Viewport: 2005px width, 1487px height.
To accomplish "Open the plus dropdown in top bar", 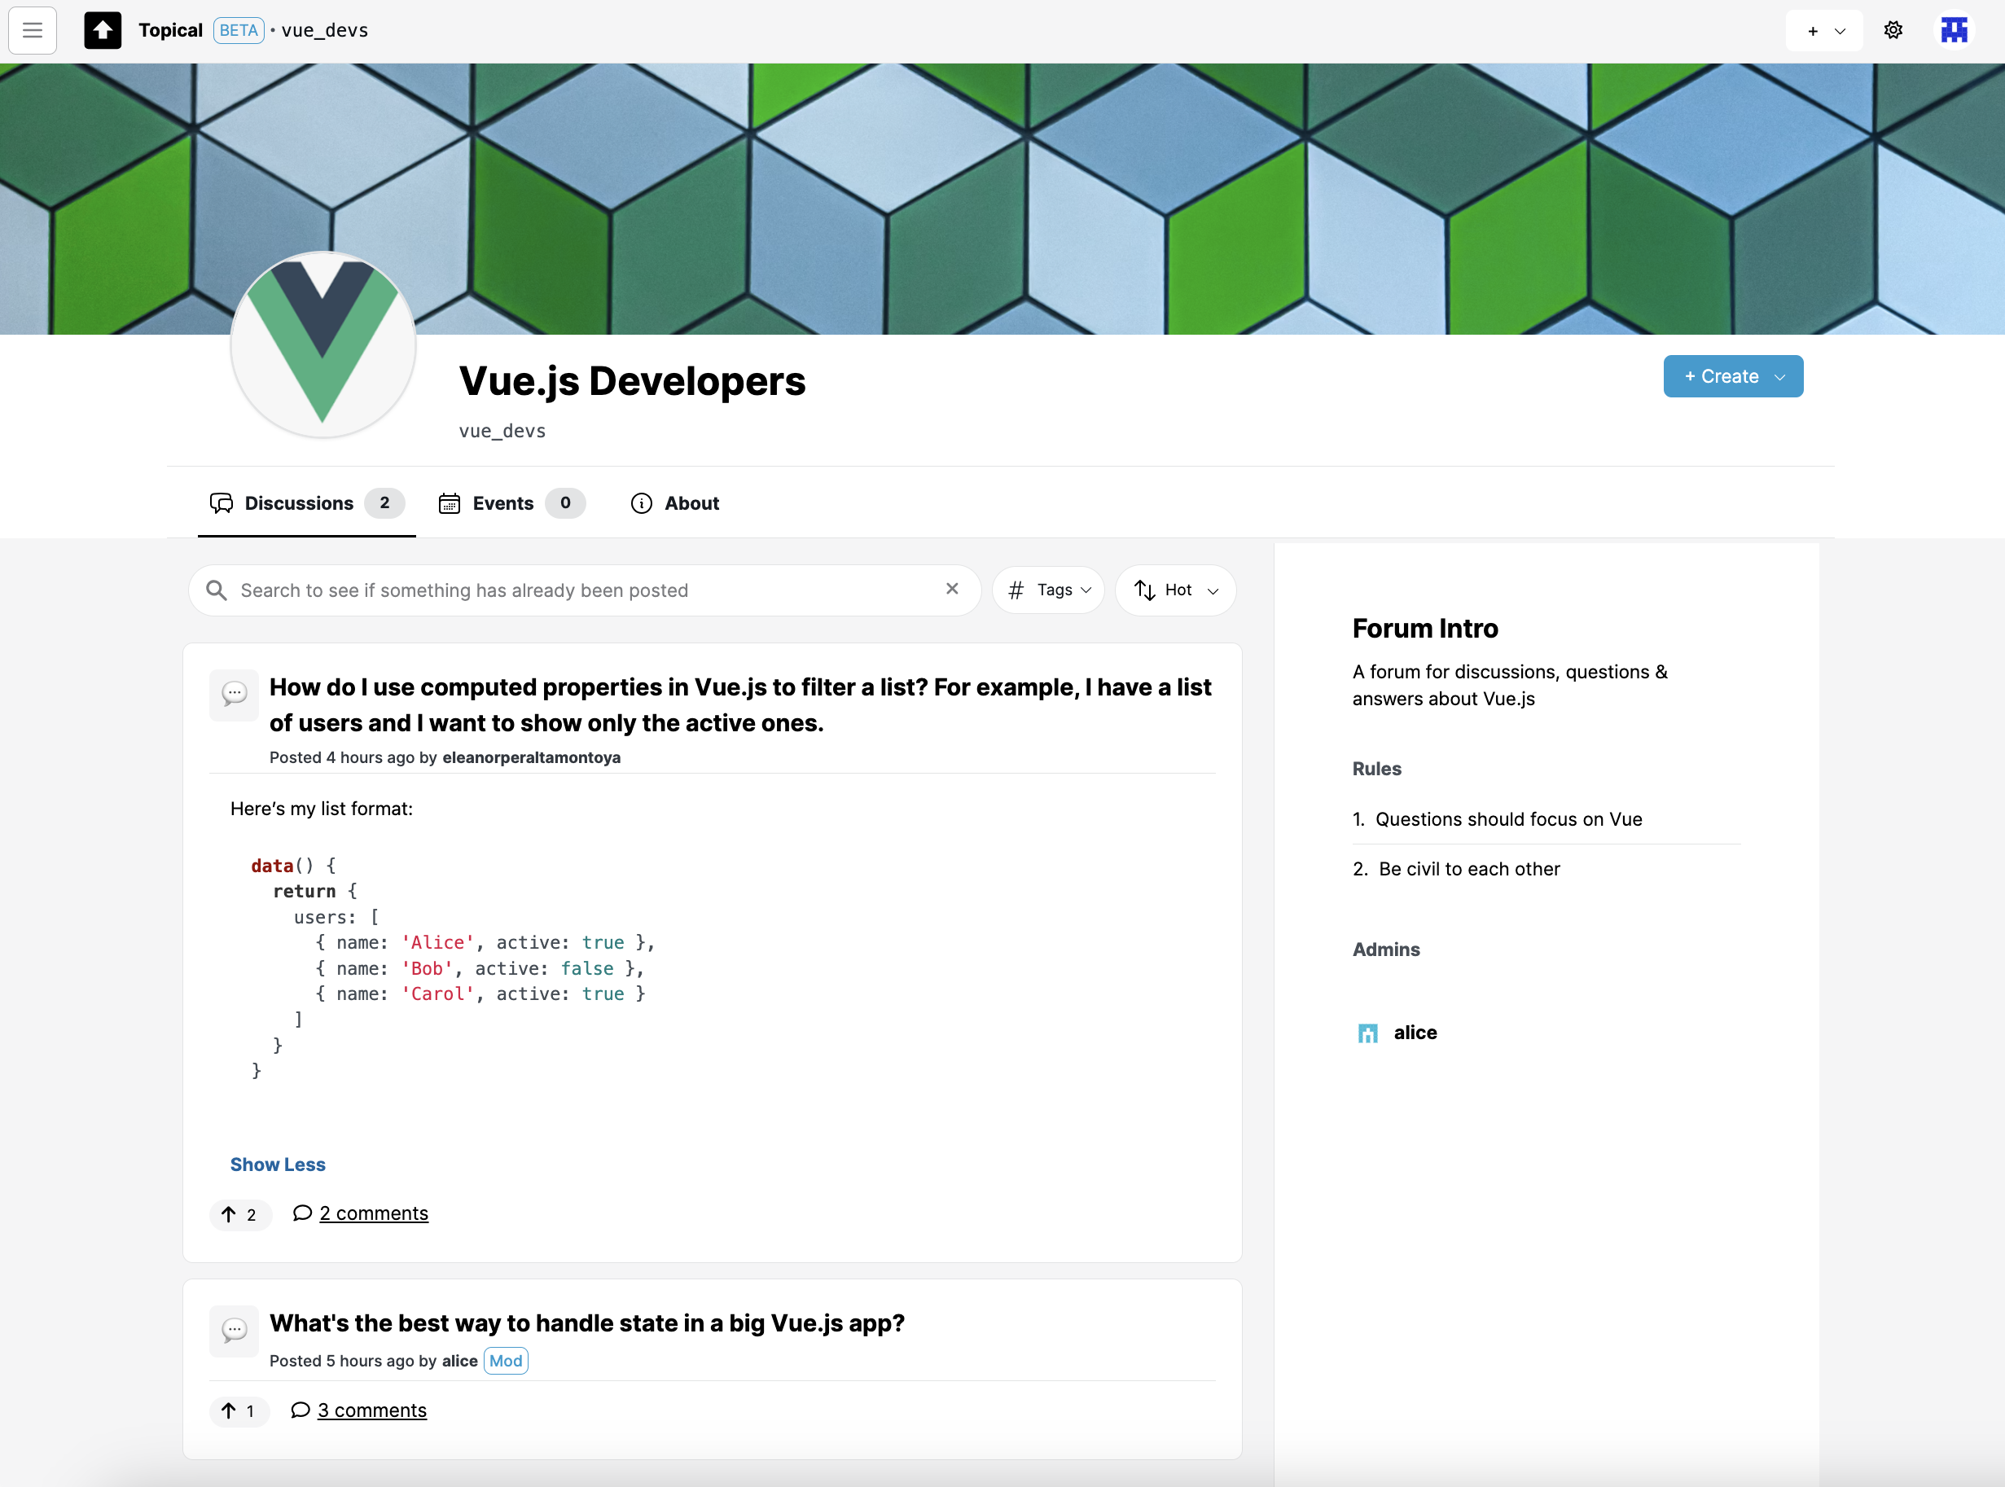I will (1824, 31).
